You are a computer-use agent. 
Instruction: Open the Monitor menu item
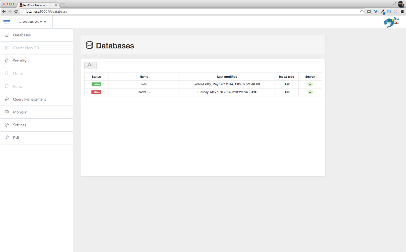[37, 112]
